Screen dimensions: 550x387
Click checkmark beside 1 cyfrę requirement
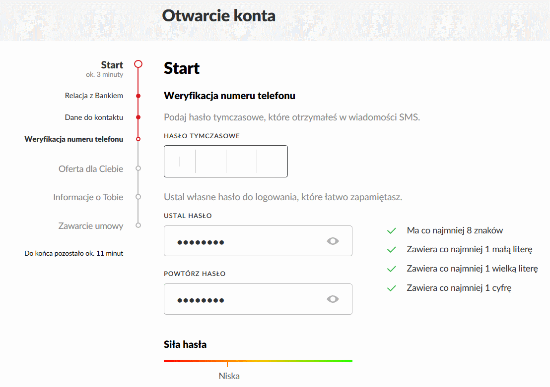391,288
